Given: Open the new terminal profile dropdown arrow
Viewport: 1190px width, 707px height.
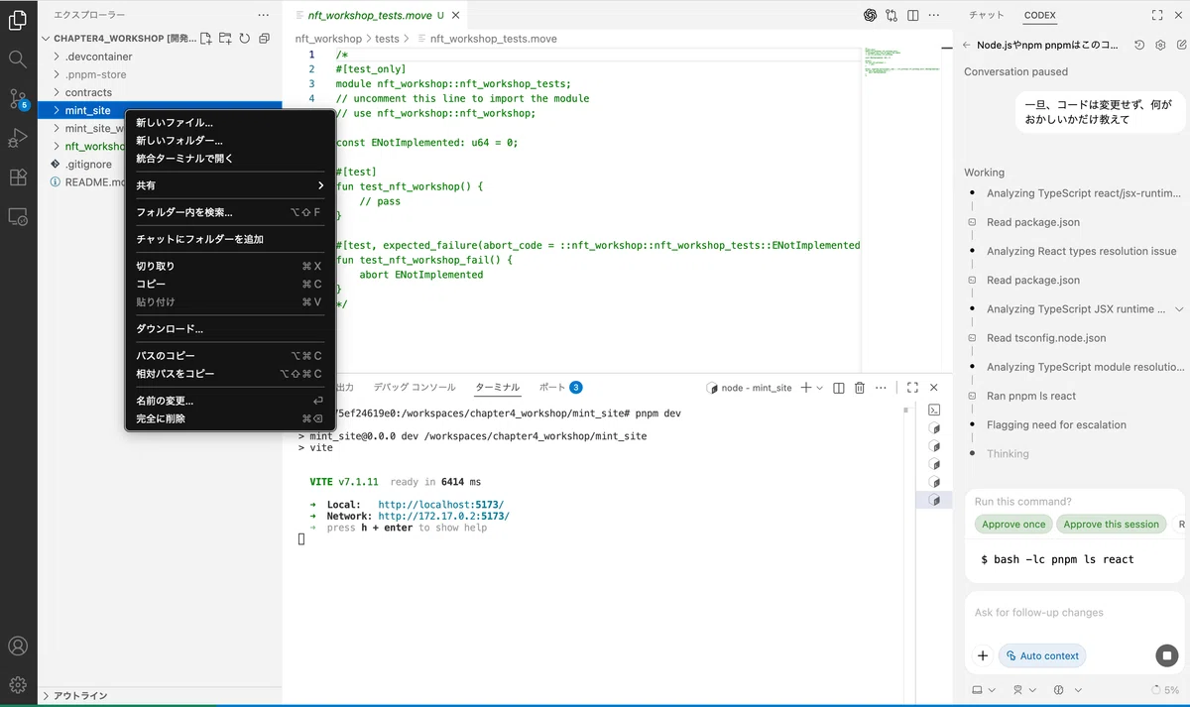Looking at the screenshot, I should (x=821, y=388).
